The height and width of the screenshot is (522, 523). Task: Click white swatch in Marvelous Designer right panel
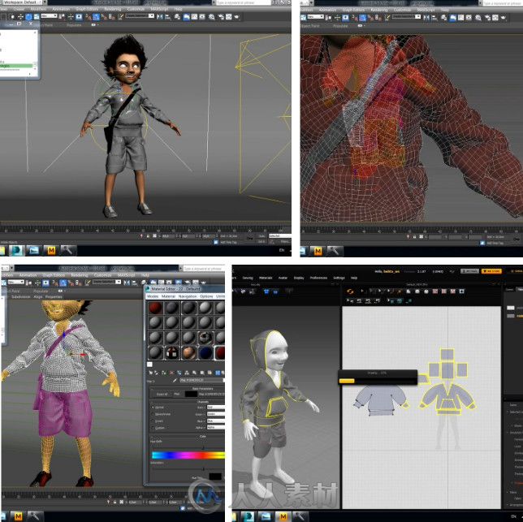click(x=510, y=308)
